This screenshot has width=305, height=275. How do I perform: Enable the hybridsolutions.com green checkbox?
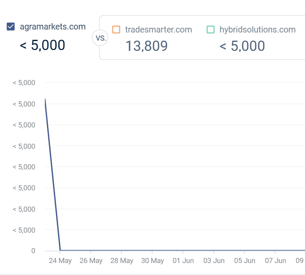point(211,30)
